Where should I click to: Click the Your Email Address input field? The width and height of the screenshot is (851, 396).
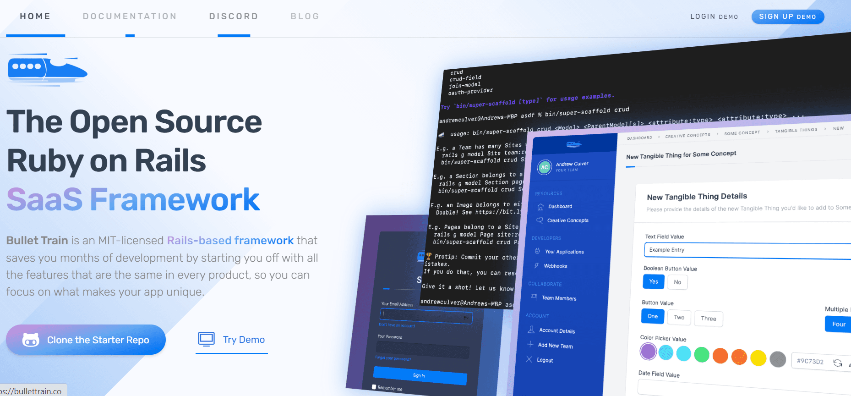426,316
